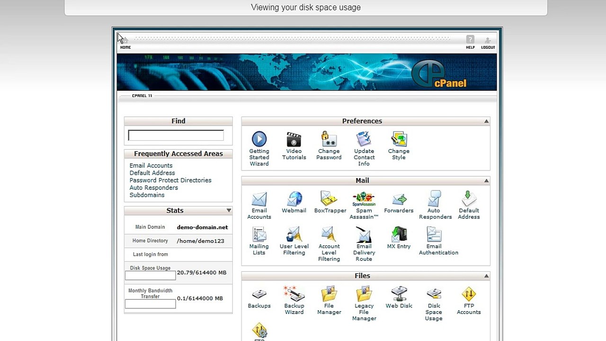Click the Default Address link in Frequently Accessed Areas

point(152,173)
